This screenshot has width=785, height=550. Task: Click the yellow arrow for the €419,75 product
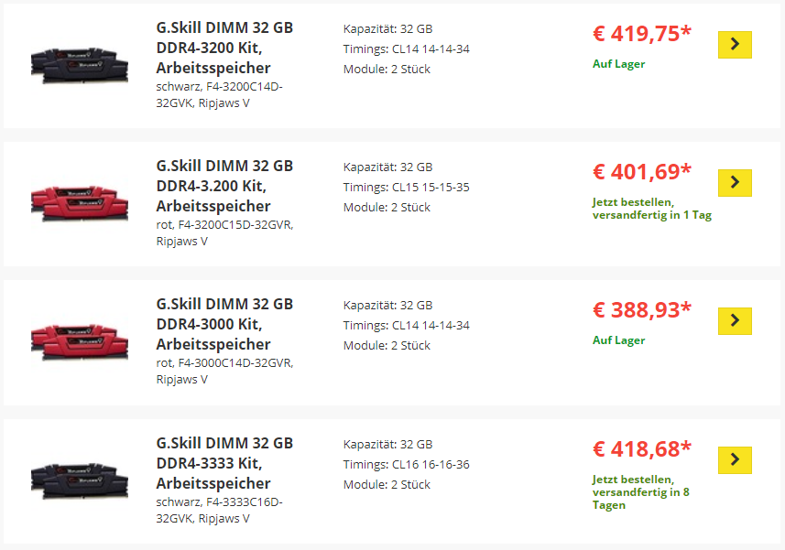coord(735,45)
